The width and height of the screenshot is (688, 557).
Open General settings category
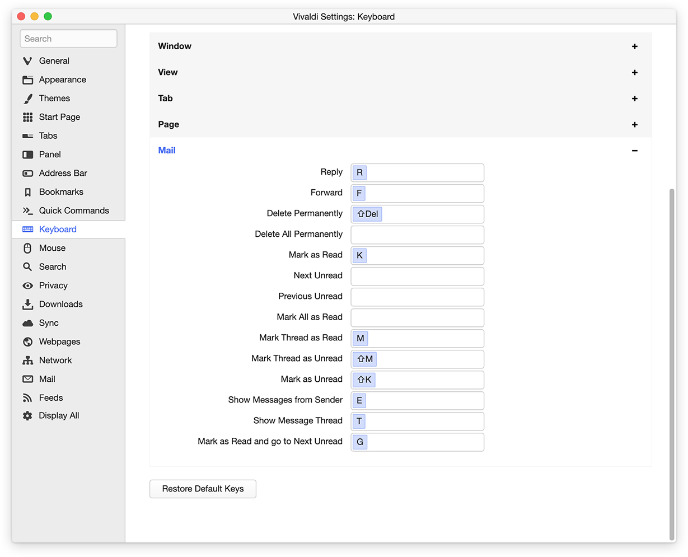pyautogui.click(x=68, y=61)
